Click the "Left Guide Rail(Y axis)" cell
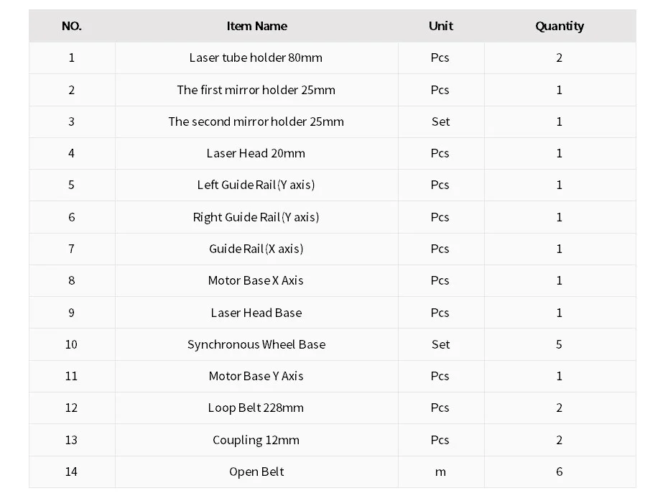 [x=256, y=185]
